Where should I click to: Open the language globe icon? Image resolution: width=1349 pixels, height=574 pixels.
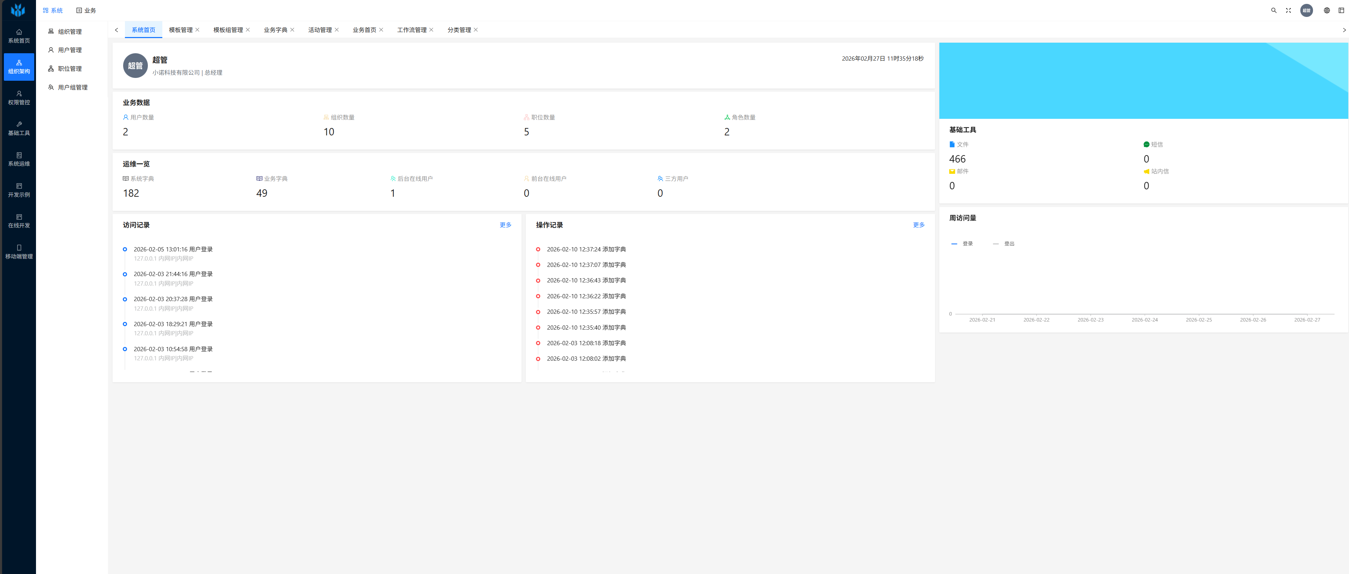point(1326,11)
